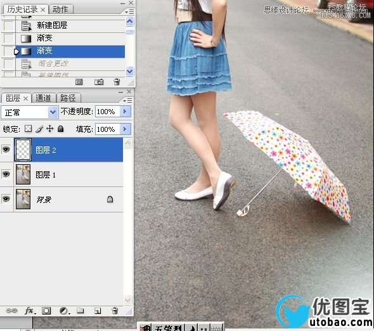Click the link layers chain icon
The width and height of the screenshot is (374, 331).
11,311
